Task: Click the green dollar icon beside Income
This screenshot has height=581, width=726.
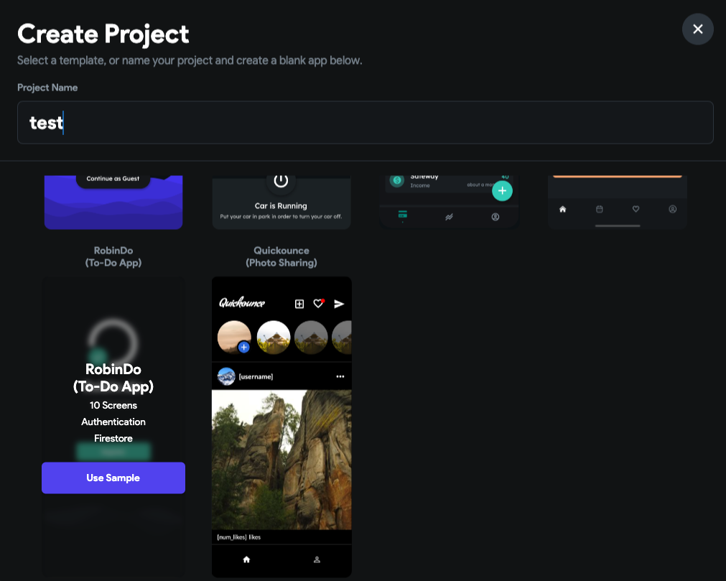Action: click(397, 180)
